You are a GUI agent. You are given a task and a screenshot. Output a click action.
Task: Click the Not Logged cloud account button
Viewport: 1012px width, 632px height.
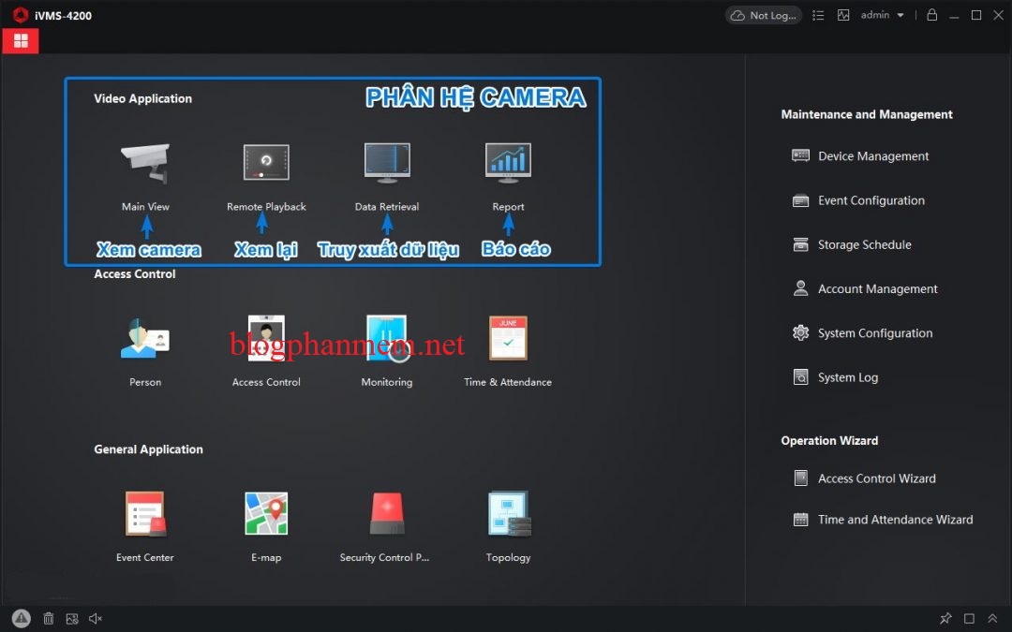point(764,15)
